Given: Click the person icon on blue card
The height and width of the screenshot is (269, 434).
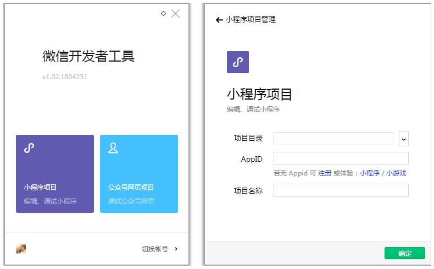Looking at the screenshot, I should (x=113, y=148).
